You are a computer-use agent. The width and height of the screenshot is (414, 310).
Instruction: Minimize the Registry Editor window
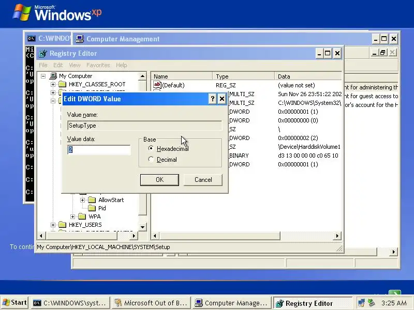[319, 54]
